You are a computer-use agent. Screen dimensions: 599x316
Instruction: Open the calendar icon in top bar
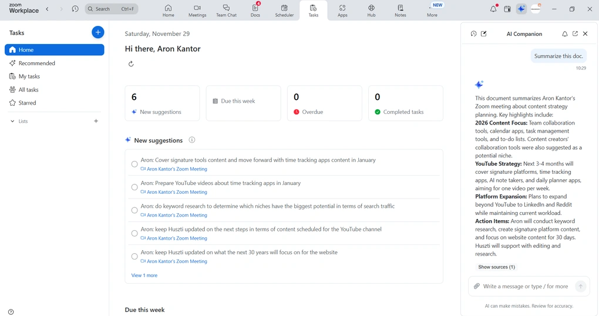tap(507, 9)
